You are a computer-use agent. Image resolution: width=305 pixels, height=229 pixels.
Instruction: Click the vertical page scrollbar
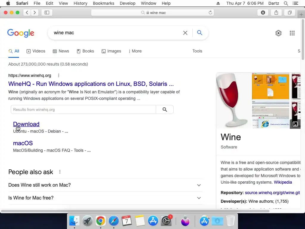pyautogui.click(x=303, y=40)
